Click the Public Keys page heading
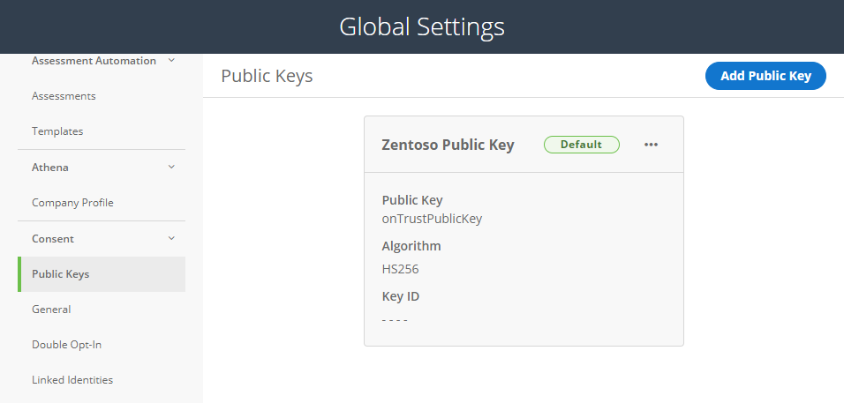 [267, 77]
